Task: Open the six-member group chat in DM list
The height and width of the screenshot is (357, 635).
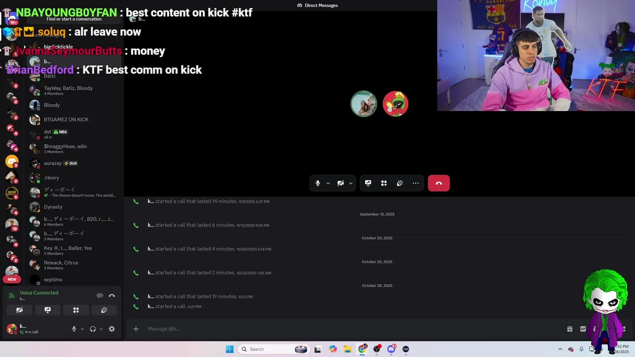Action: pos(74,221)
